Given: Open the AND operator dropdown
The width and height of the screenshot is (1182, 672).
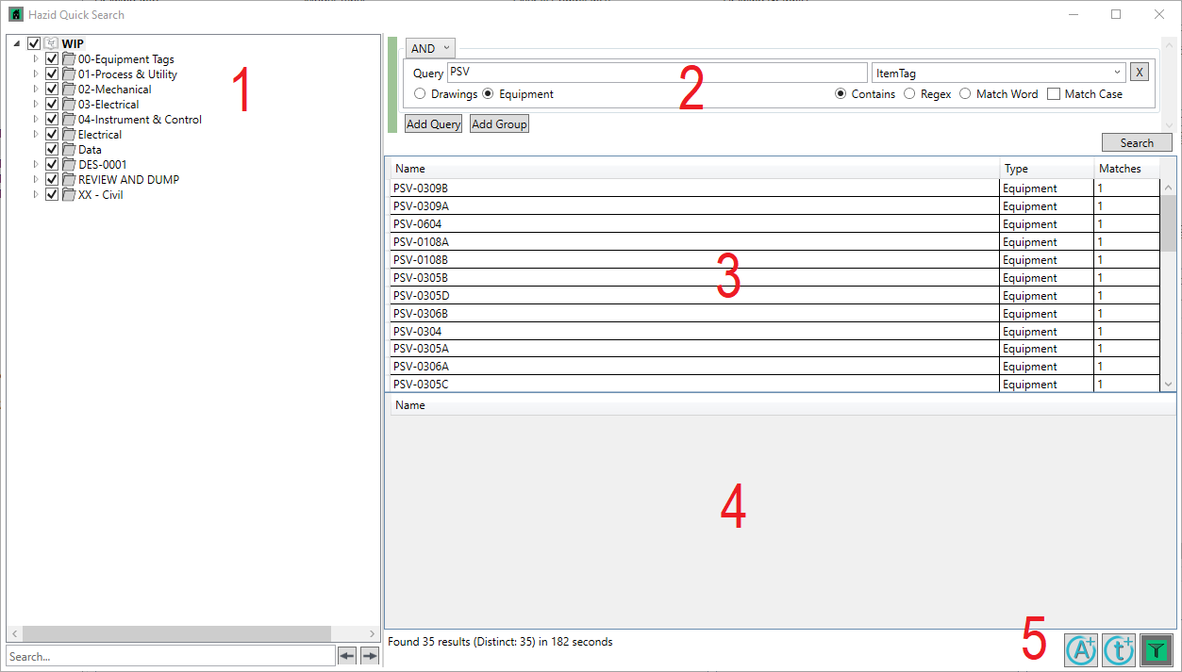Looking at the screenshot, I should point(430,48).
